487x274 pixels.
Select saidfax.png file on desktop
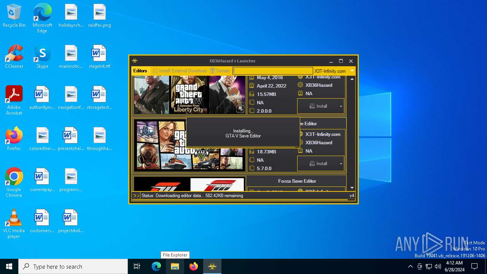point(99,16)
